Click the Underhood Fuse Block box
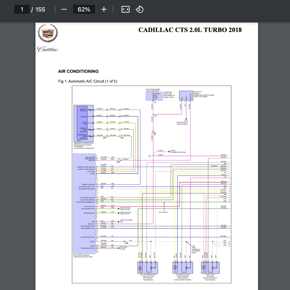This screenshot has height=290, width=290. coord(154,96)
